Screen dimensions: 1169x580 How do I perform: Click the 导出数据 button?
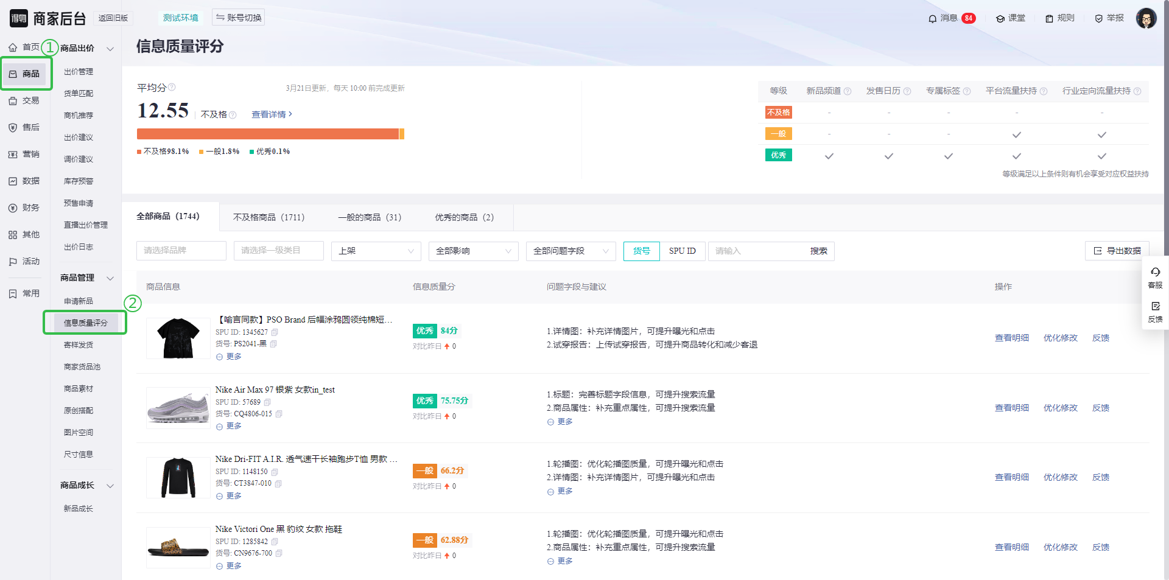[x=1117, y=251]
